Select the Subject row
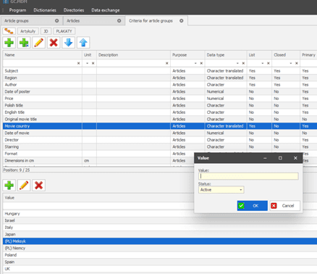317x274 pixels. [x=160, y=71]
